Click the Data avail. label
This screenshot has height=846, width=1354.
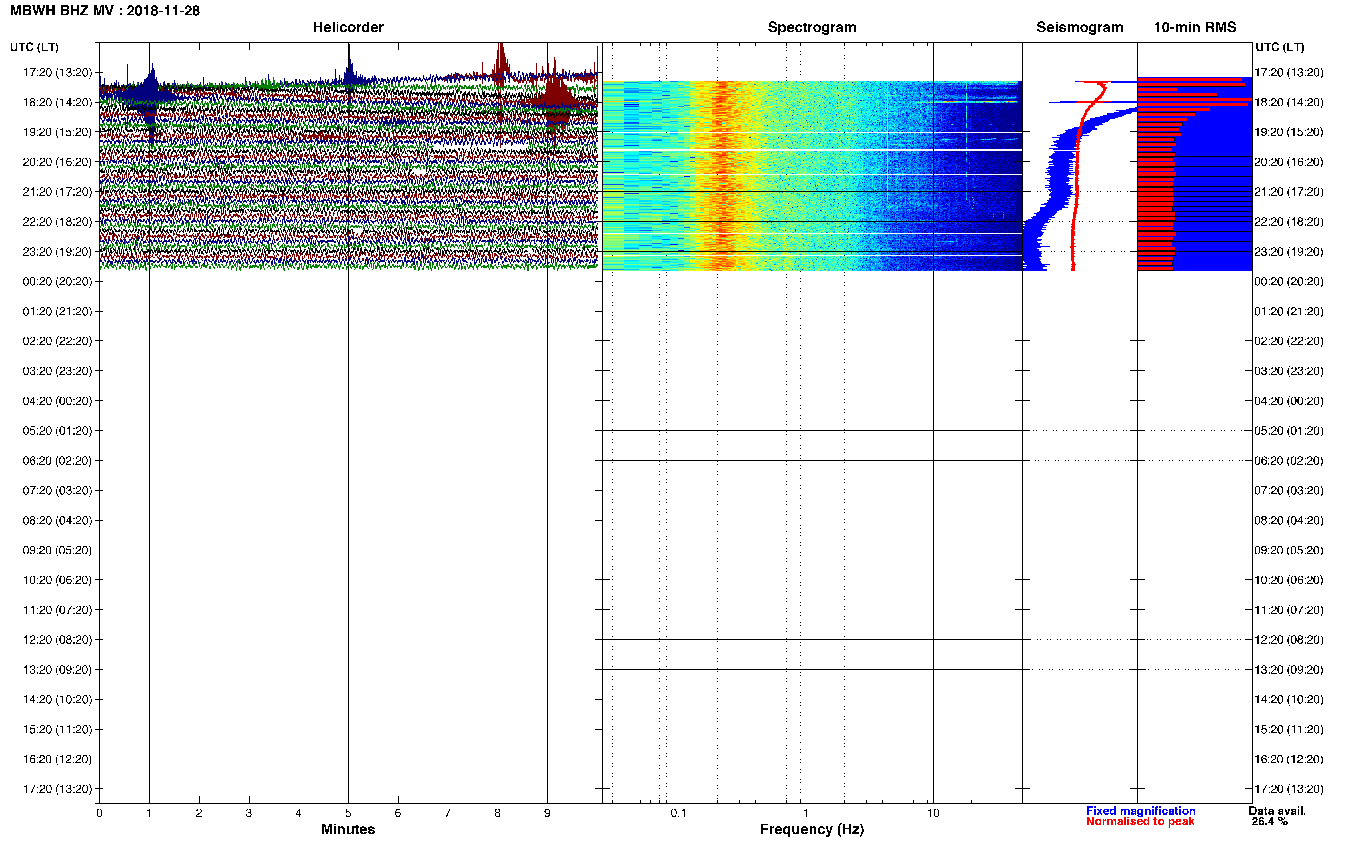1277,811
